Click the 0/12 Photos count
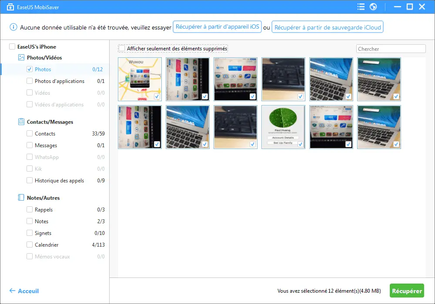 [97, 69]
